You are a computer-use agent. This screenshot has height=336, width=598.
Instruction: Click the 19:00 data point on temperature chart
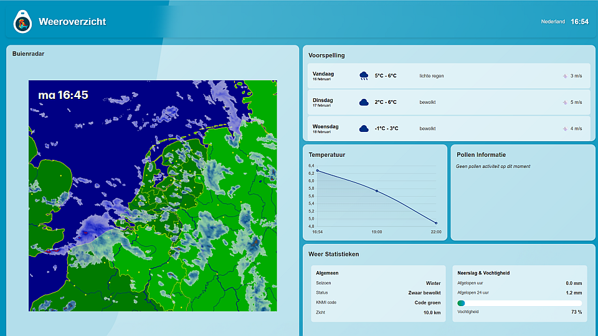(377, 191)
